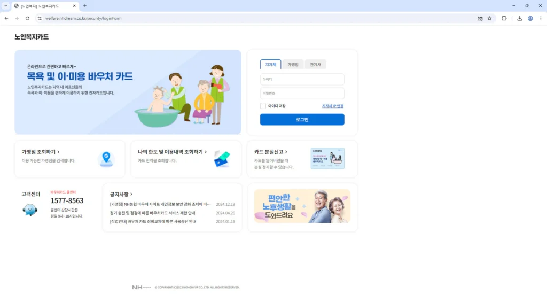
Task: Select the 관계사 login tab
Action: 315,64
